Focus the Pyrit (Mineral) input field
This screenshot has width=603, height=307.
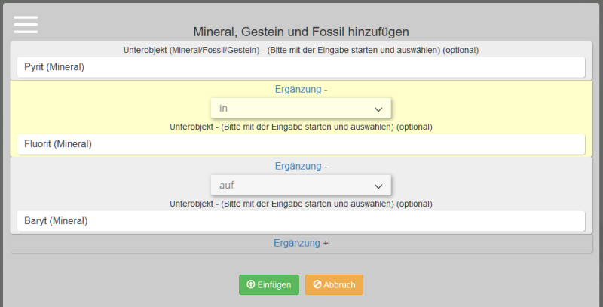[x=301, y=67]
